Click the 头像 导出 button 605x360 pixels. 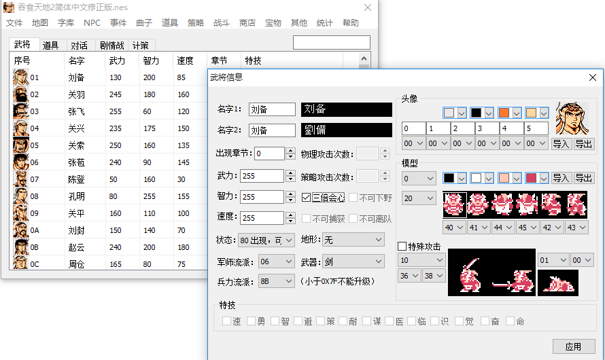point(584,144)
